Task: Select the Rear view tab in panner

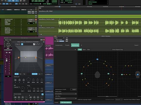Action: tap(20, 74)
